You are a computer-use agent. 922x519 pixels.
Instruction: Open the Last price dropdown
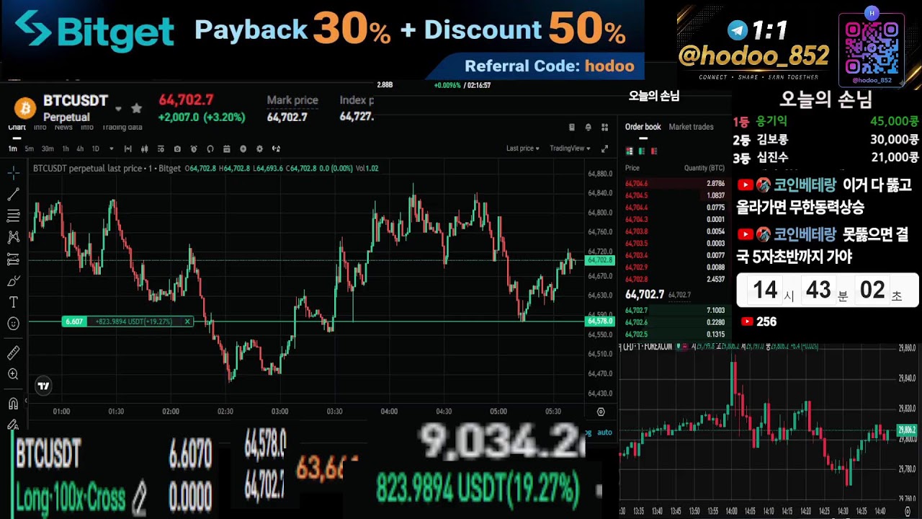[x=522, y=148]
